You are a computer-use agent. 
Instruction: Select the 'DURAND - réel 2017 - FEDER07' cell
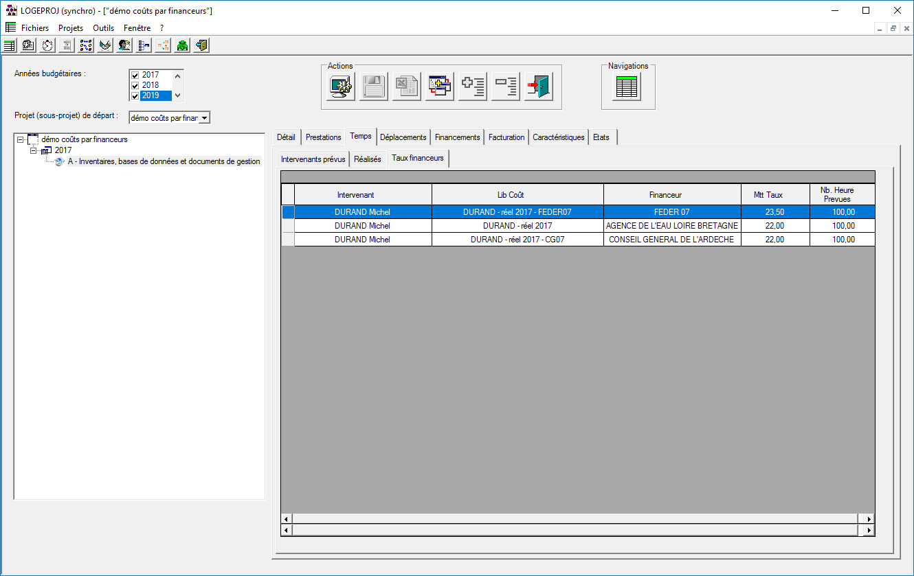517,212
